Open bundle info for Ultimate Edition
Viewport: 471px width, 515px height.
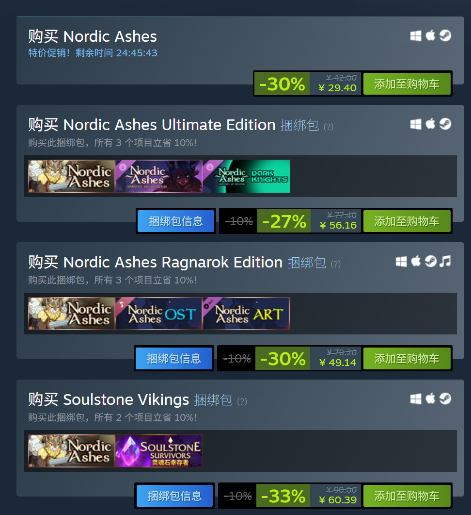tap(176, 221)
